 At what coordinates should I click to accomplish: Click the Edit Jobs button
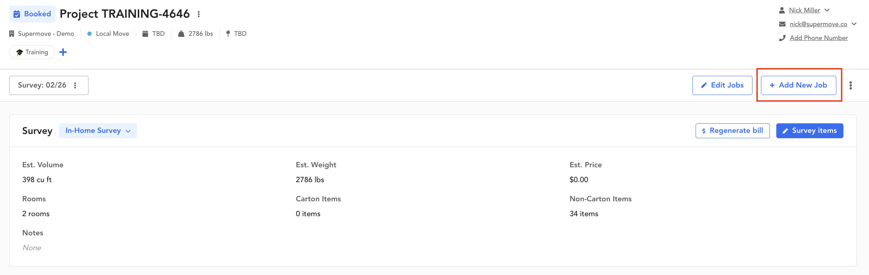(x=722, y=85)
